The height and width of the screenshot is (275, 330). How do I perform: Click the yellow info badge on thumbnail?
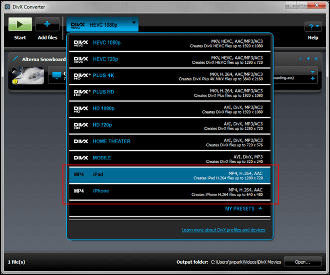15,81
